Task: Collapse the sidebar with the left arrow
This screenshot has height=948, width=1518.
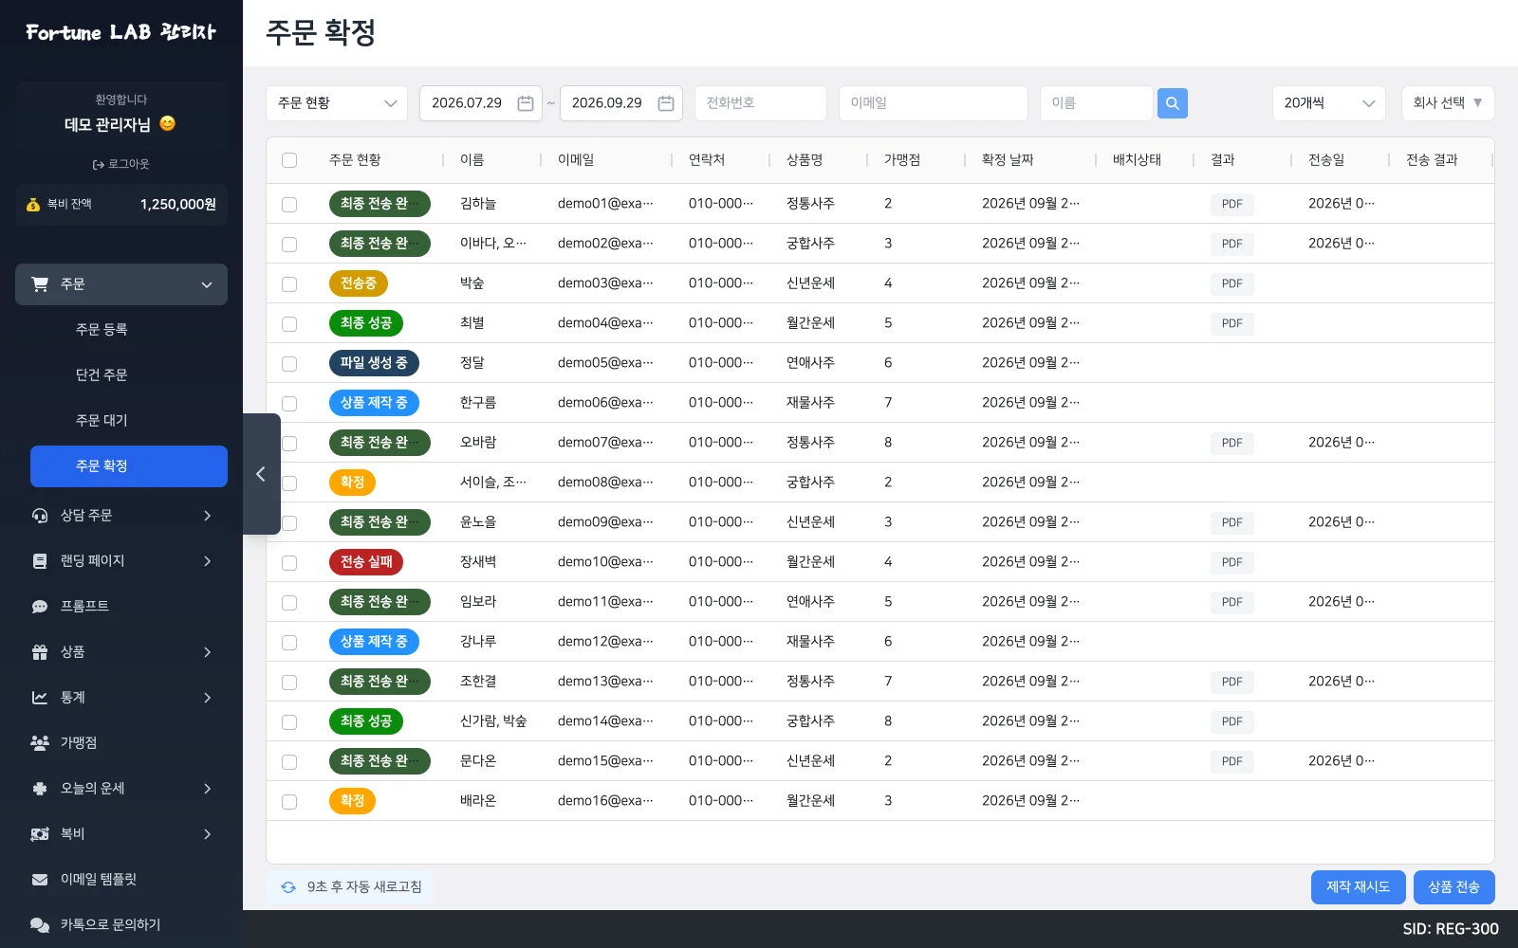Action: tap(261, 474)
